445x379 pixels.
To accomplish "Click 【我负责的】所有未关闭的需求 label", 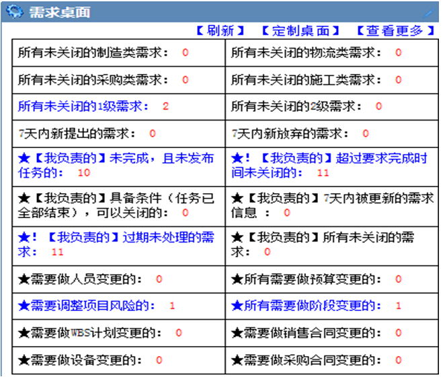I will (x=323, y=244).
